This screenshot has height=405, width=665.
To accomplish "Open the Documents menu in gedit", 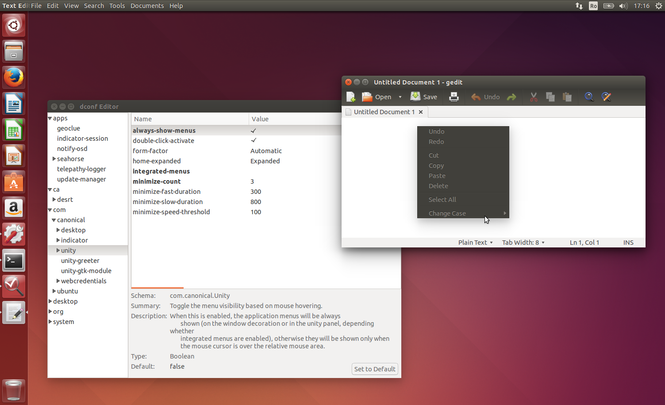I will [147, 6].
